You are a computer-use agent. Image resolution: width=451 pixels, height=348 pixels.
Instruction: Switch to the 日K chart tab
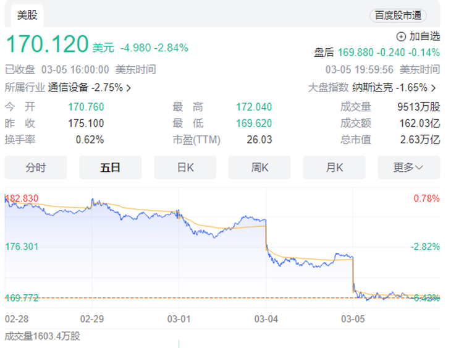point(185,168)
